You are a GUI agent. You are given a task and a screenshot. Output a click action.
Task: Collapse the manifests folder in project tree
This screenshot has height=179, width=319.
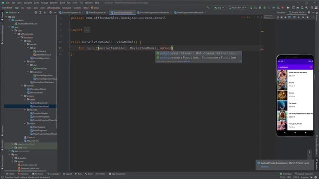(x=9, y=20)
